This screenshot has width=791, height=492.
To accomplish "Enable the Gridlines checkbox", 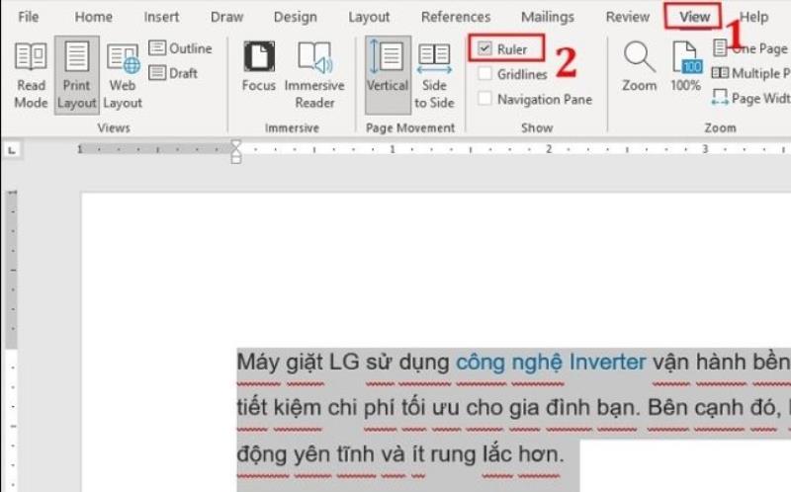I will click(484, 74).
